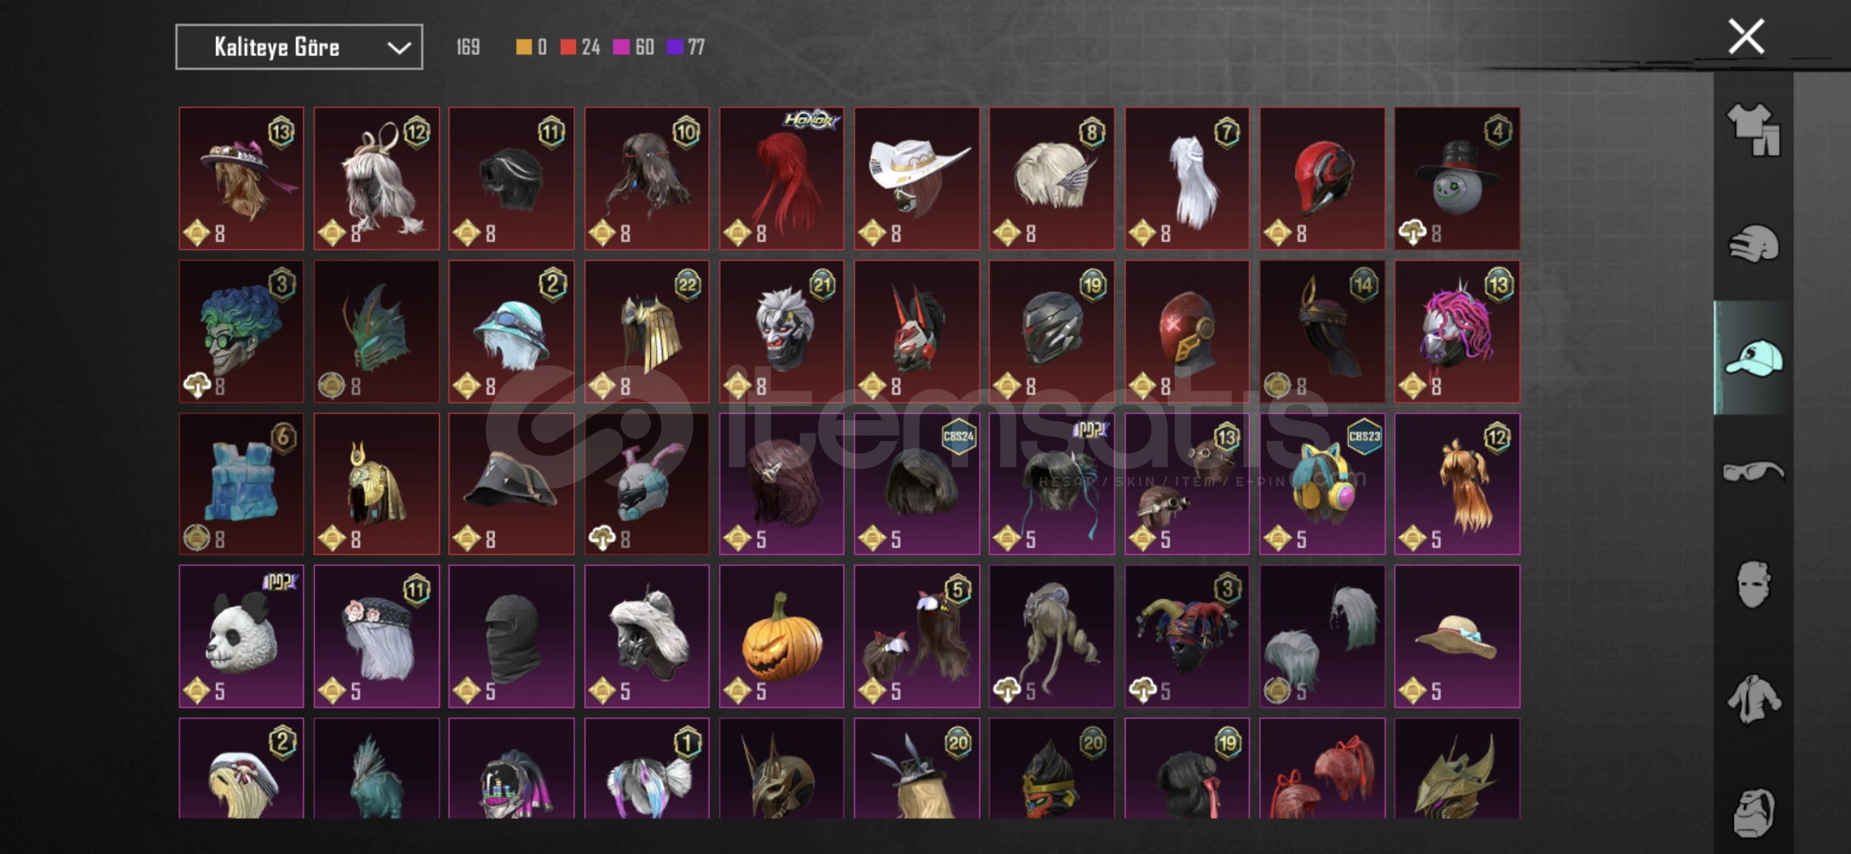Viewport: 1851px width, 854px height.
Task: Filter by purple quality count 77
Action: click(686, 47)
